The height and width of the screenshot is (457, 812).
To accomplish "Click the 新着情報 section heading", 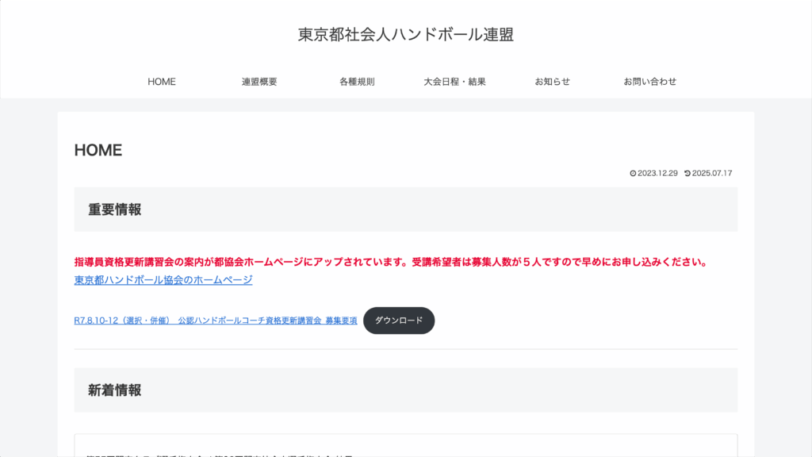I will (x=115, y=390).
